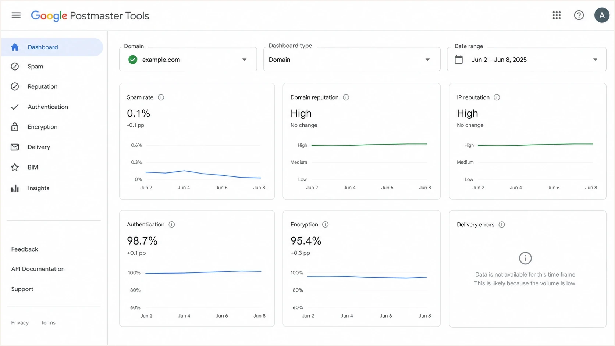615x346 pixels.
Task: Click the Google Postmaster Tools logo
Action: click(90, 16)
